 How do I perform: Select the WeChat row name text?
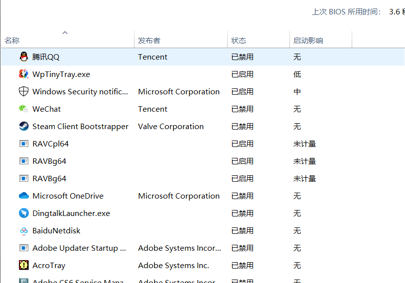(46, 109)
